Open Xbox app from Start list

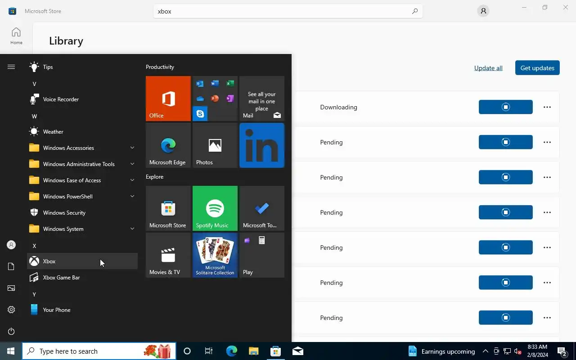[82, 261]
